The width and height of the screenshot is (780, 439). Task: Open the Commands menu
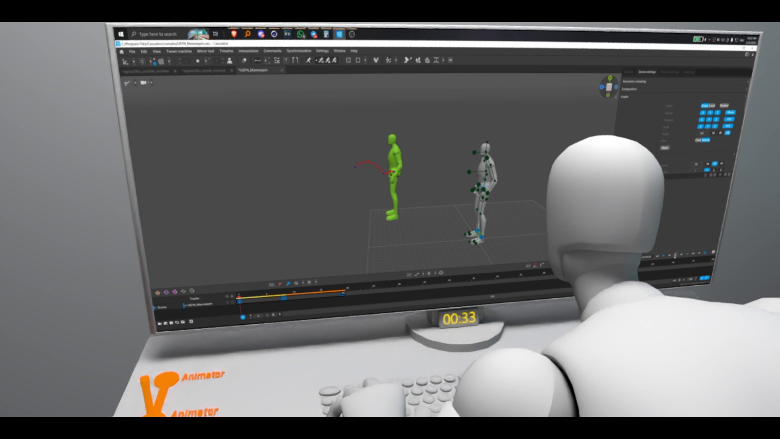tap(272, 51)
